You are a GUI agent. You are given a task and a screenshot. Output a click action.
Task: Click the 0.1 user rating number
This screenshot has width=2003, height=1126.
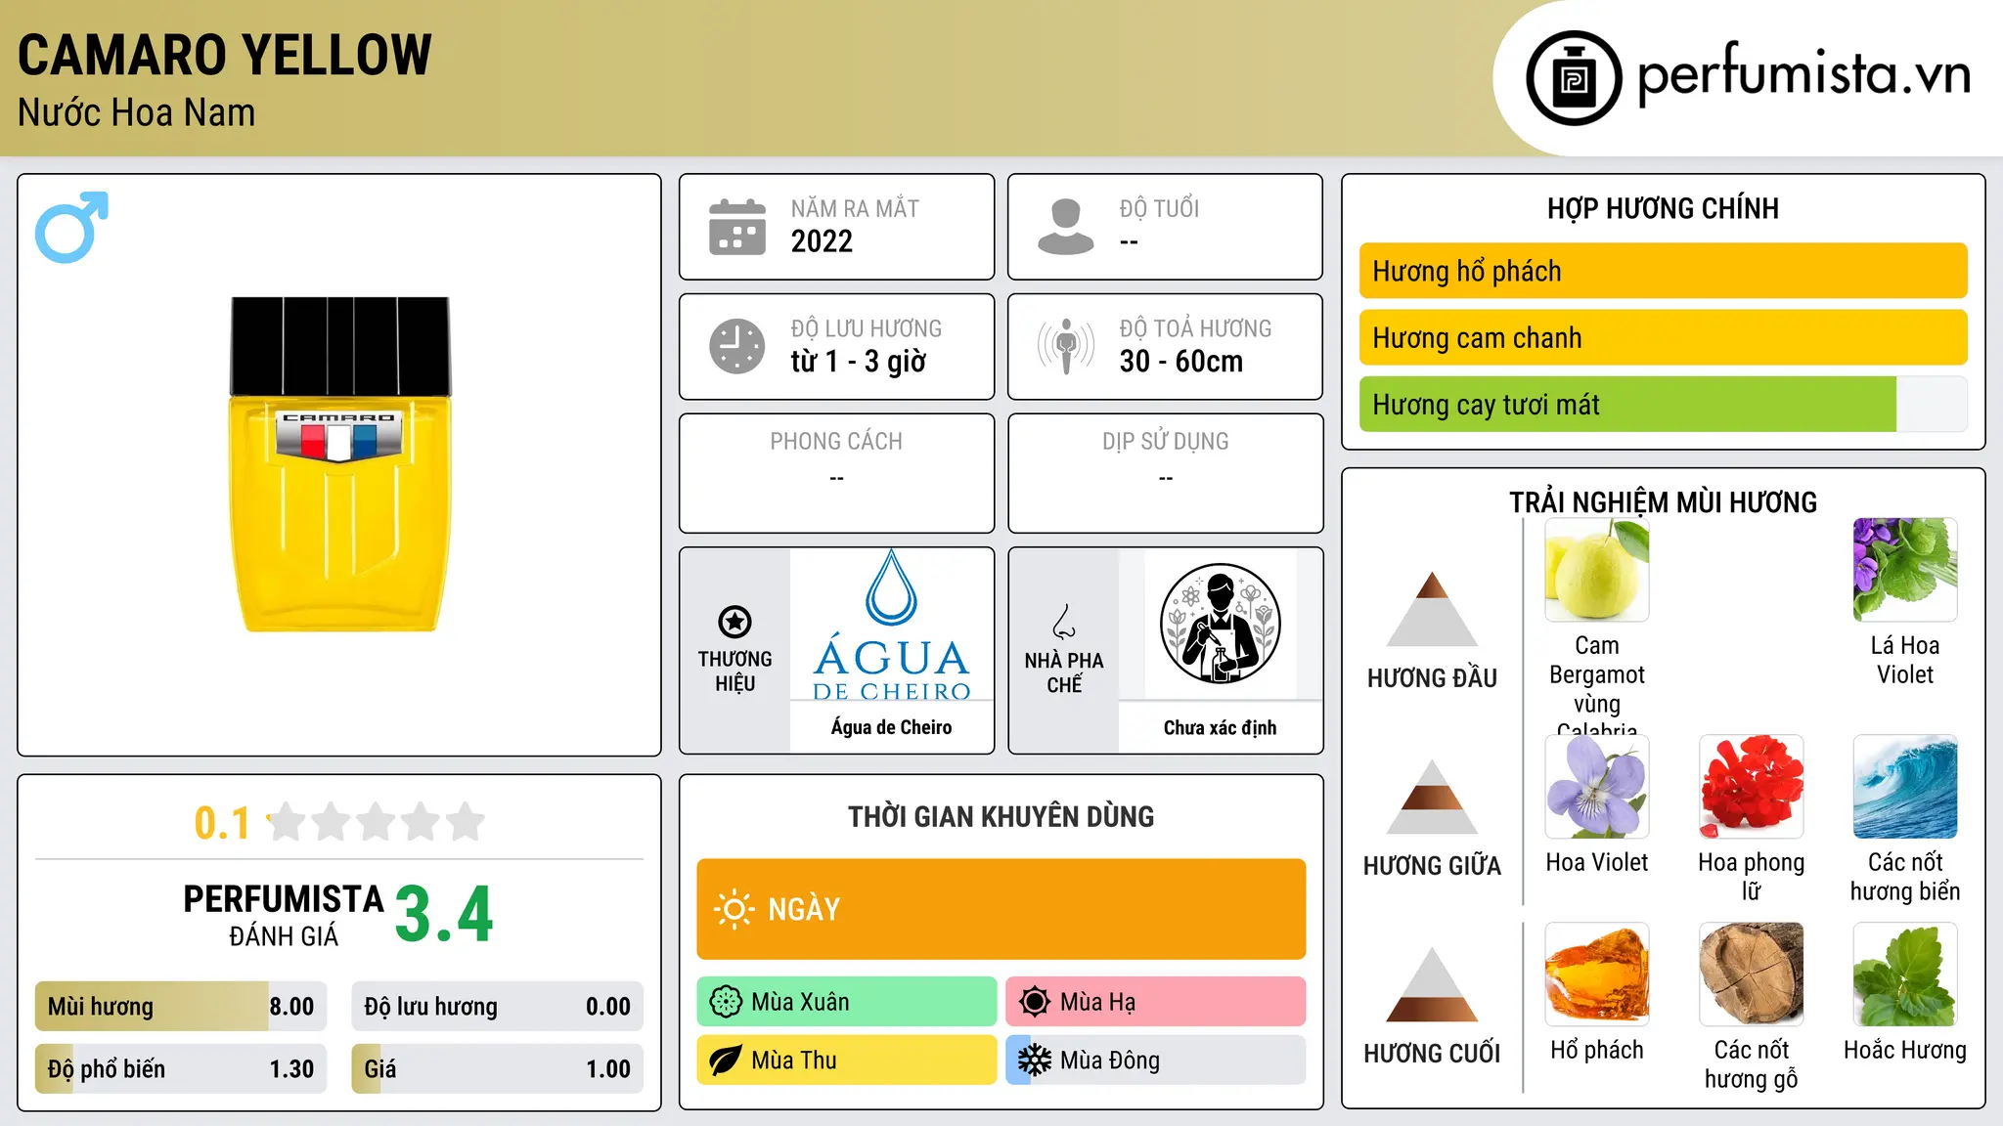[x=222, y=823]
